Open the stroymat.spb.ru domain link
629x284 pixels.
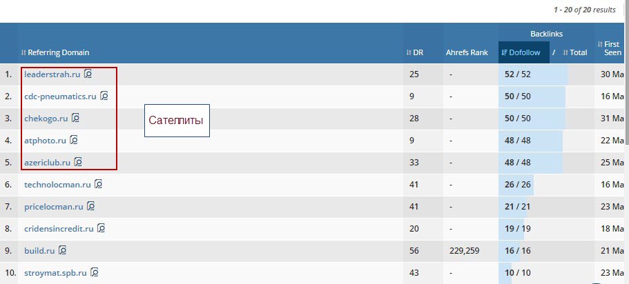pos(57,272)
